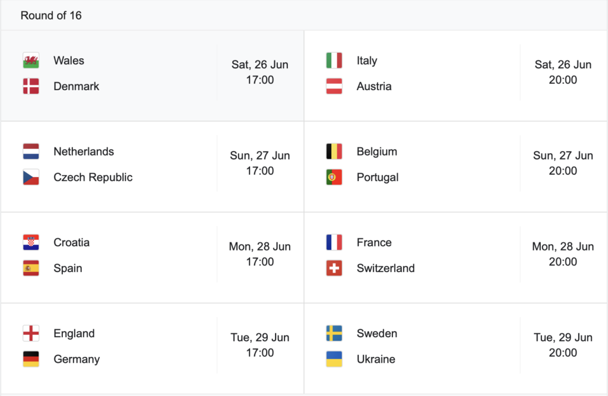Click the Italy flag icon

[334, 61]
